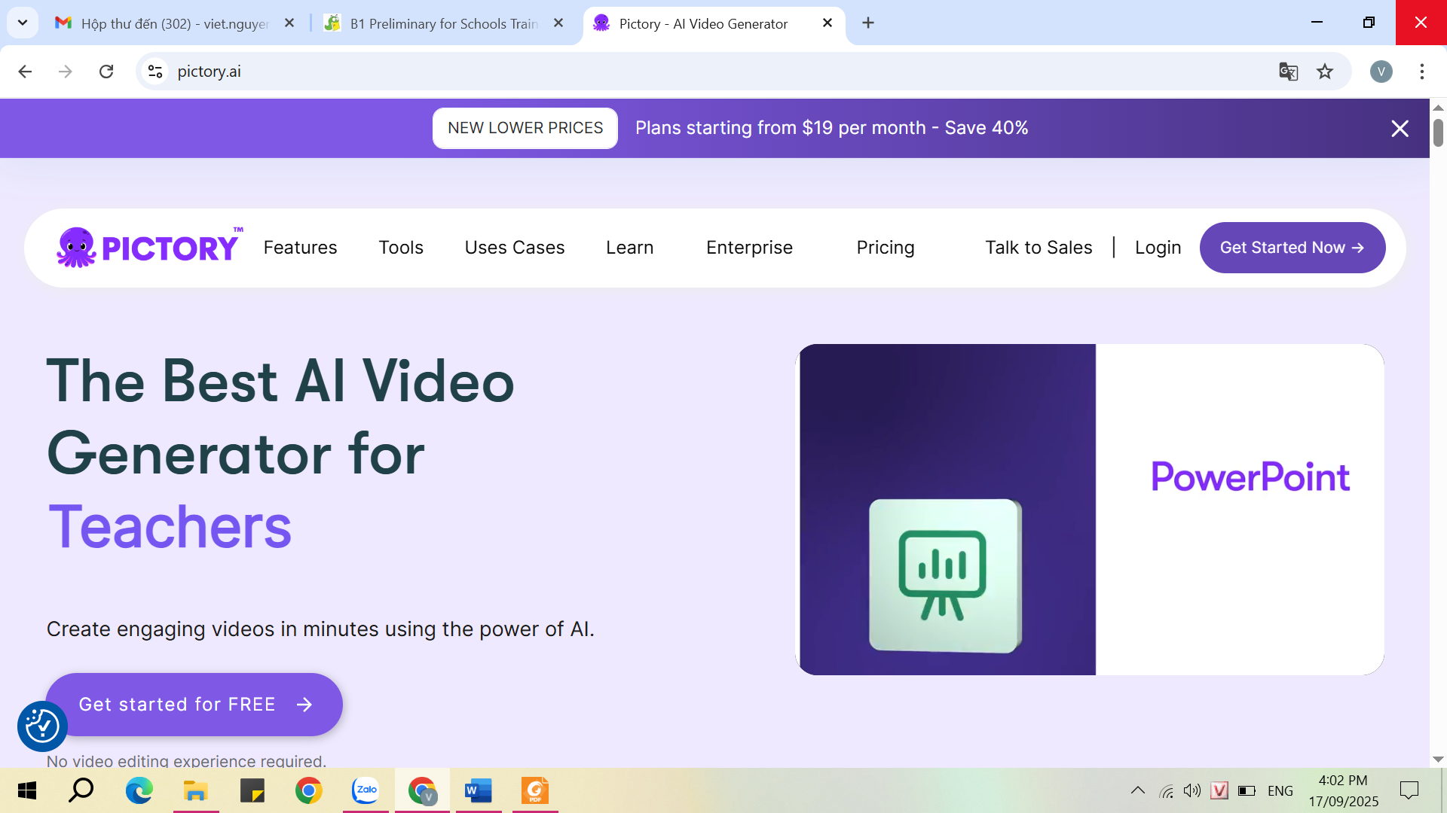
Task: Open the Enterprise menu
Action: tap(749, 248)
